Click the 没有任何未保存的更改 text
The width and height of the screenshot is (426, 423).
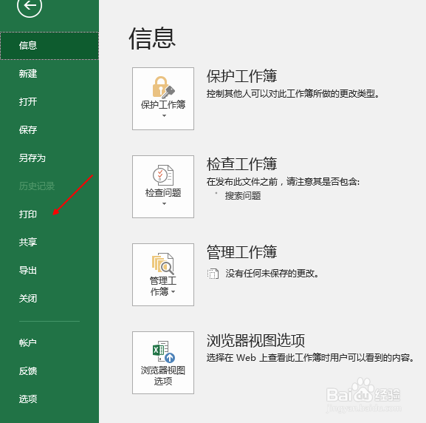(272, 274)
